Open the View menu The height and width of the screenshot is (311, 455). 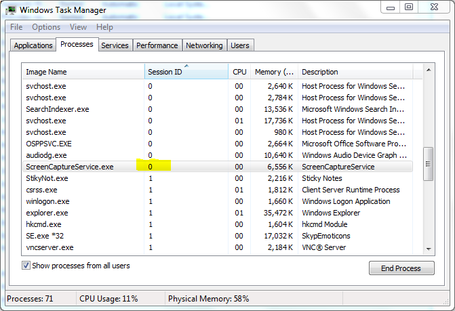coord(78,27)
